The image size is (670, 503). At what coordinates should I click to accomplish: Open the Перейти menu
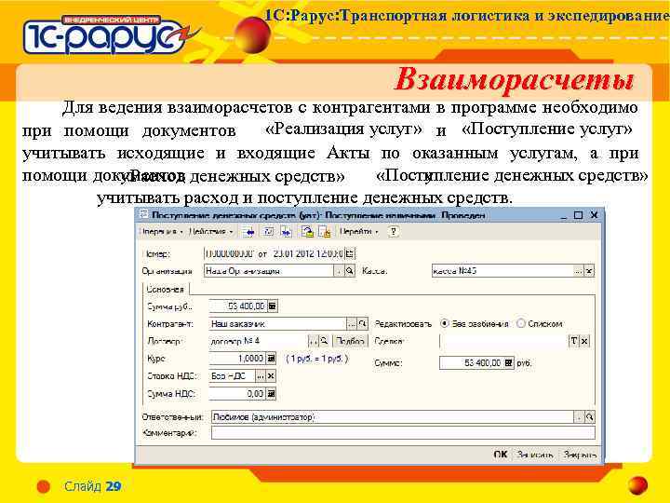[358, 231]
